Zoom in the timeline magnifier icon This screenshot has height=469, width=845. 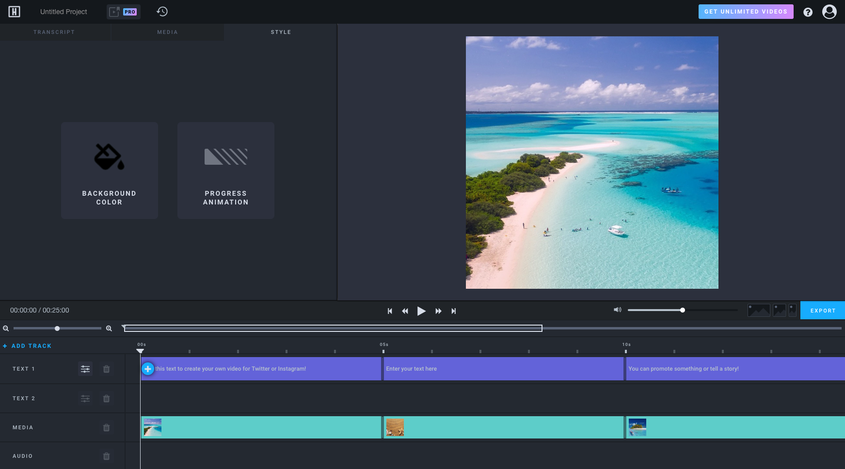tap(109, 328)
